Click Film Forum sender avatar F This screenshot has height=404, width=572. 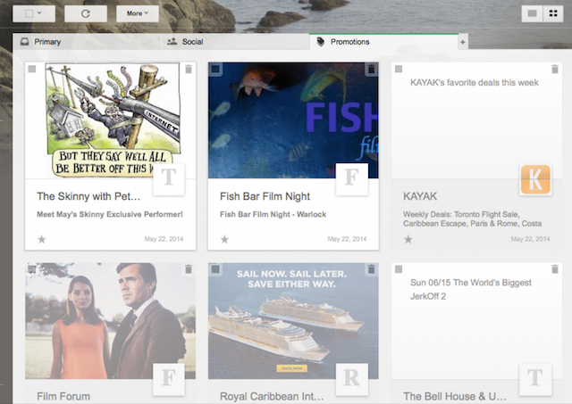[169, 379]
